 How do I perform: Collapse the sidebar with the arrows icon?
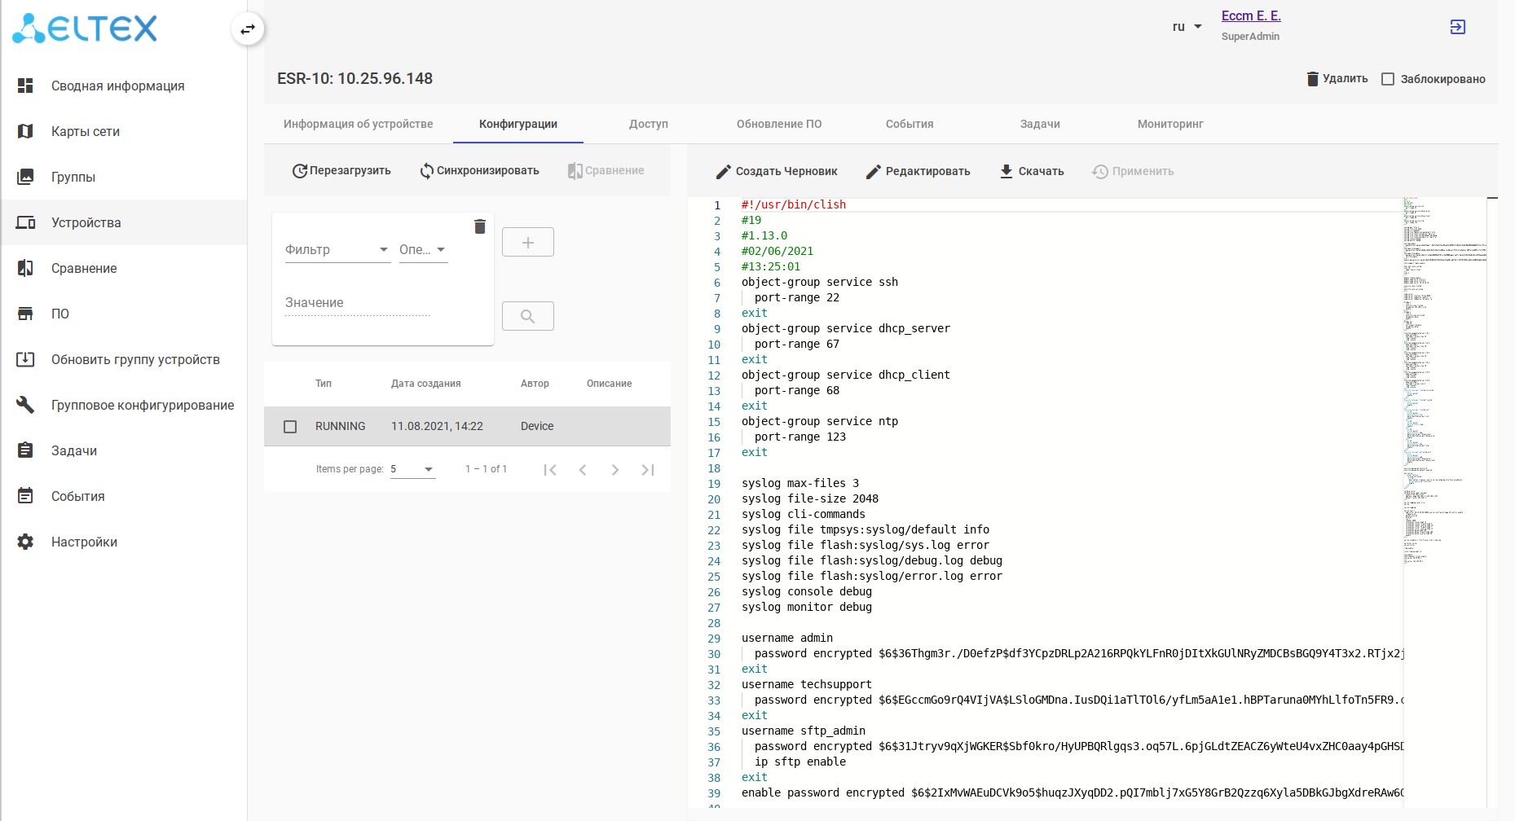(248, 29)
